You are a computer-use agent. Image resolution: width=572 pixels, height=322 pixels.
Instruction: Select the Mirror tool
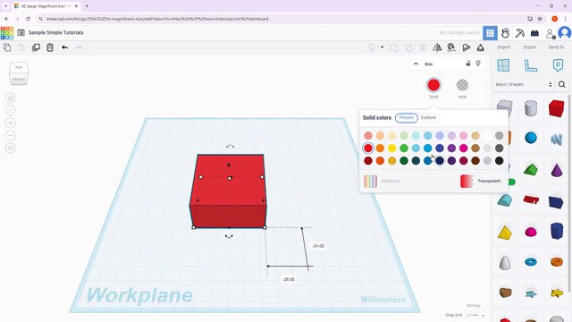point(437,47)
